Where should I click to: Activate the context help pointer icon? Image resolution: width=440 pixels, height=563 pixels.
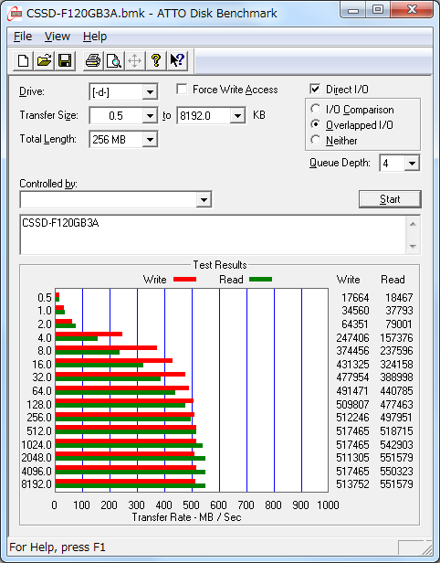(177, 60)
